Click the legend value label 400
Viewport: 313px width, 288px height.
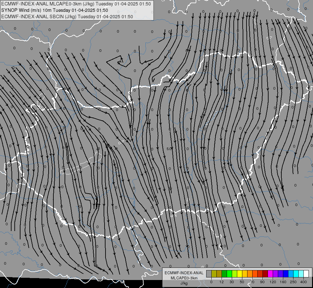click(x=303, y=282)
